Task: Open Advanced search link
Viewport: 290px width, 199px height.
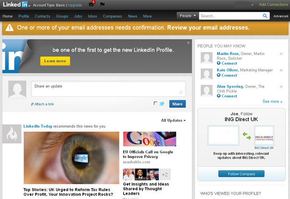Action: (281, 16)
